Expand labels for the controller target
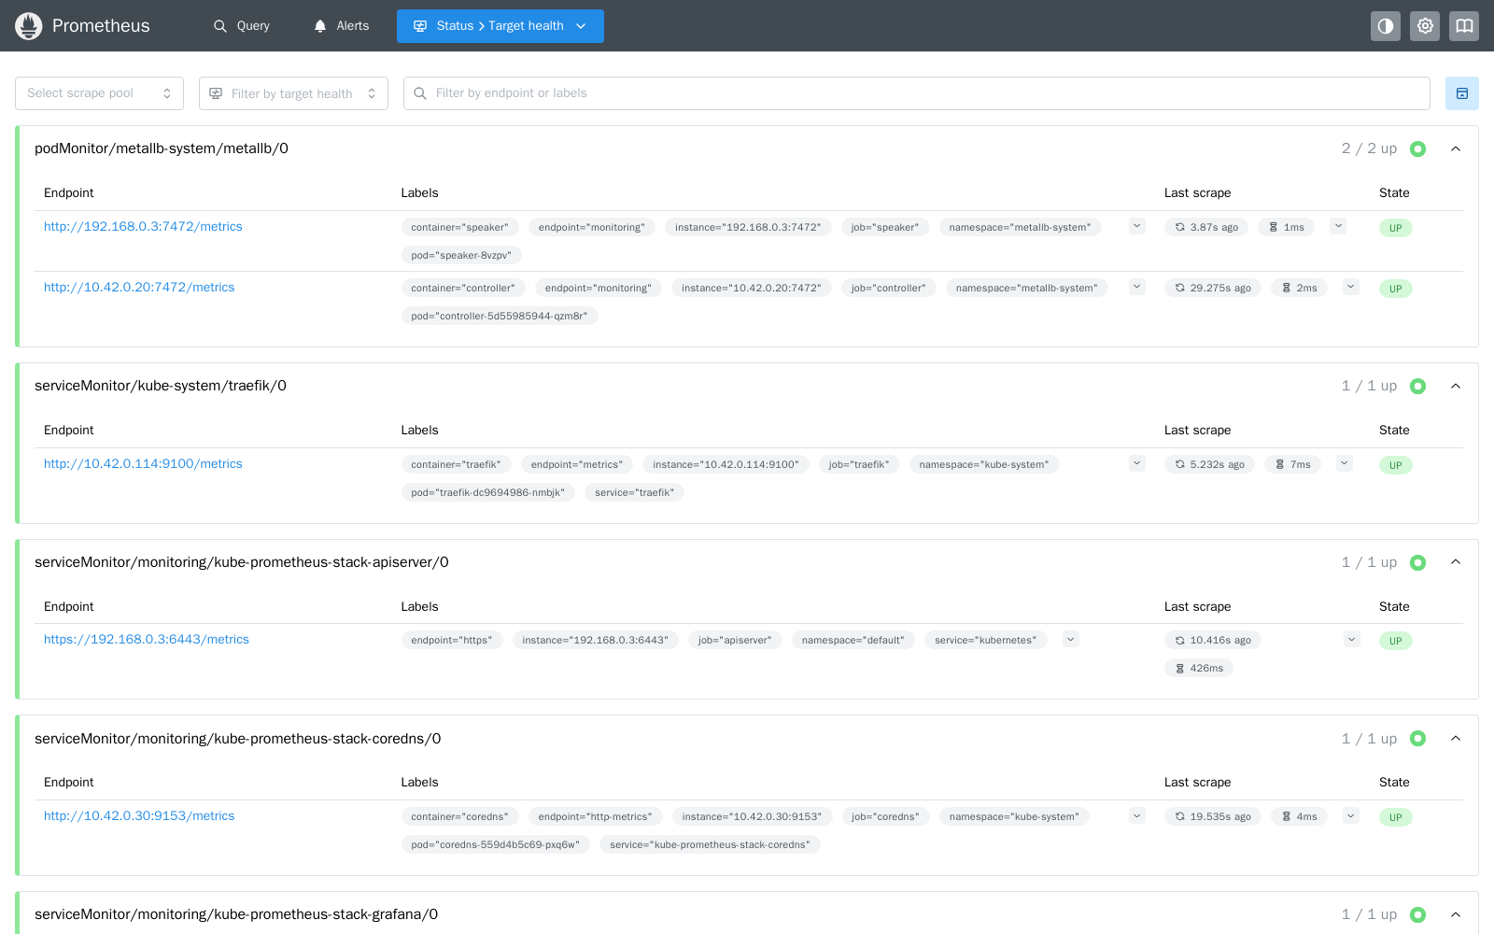 point(1137,287)
